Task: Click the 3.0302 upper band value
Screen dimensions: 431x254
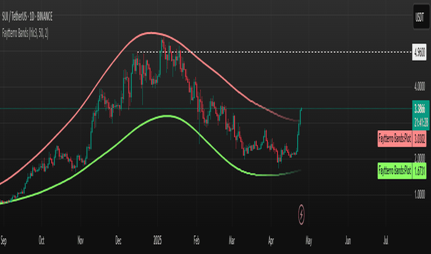Action: coord(419,139)
